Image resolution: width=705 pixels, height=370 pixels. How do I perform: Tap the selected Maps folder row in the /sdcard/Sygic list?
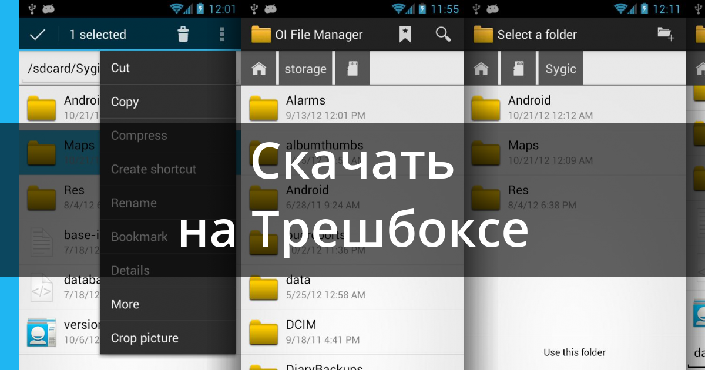[60, 152]
